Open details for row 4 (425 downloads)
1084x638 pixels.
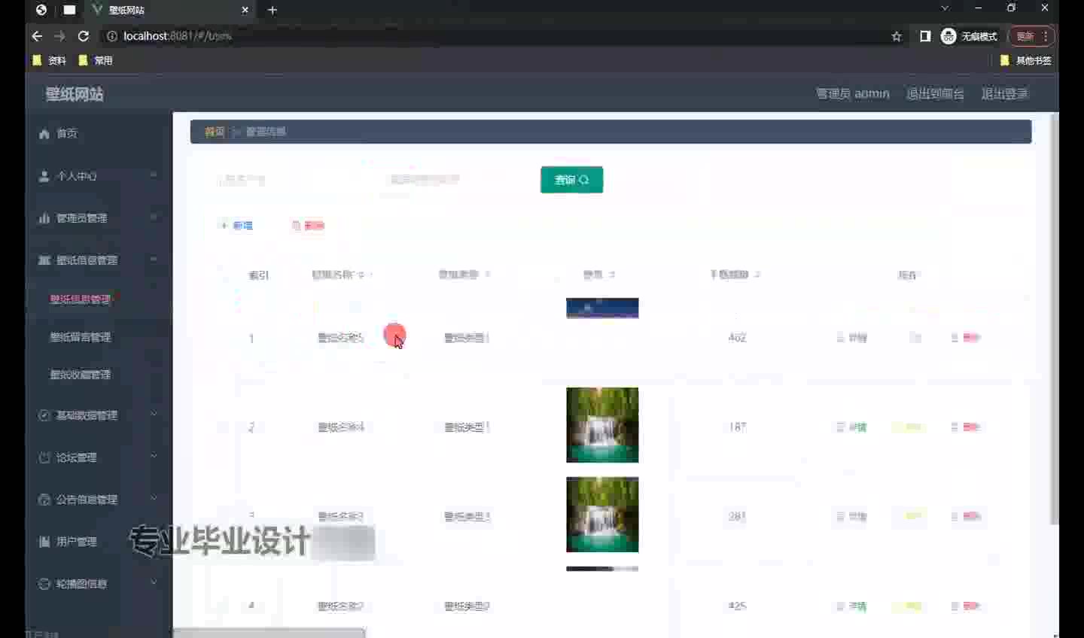pos(852,606)
